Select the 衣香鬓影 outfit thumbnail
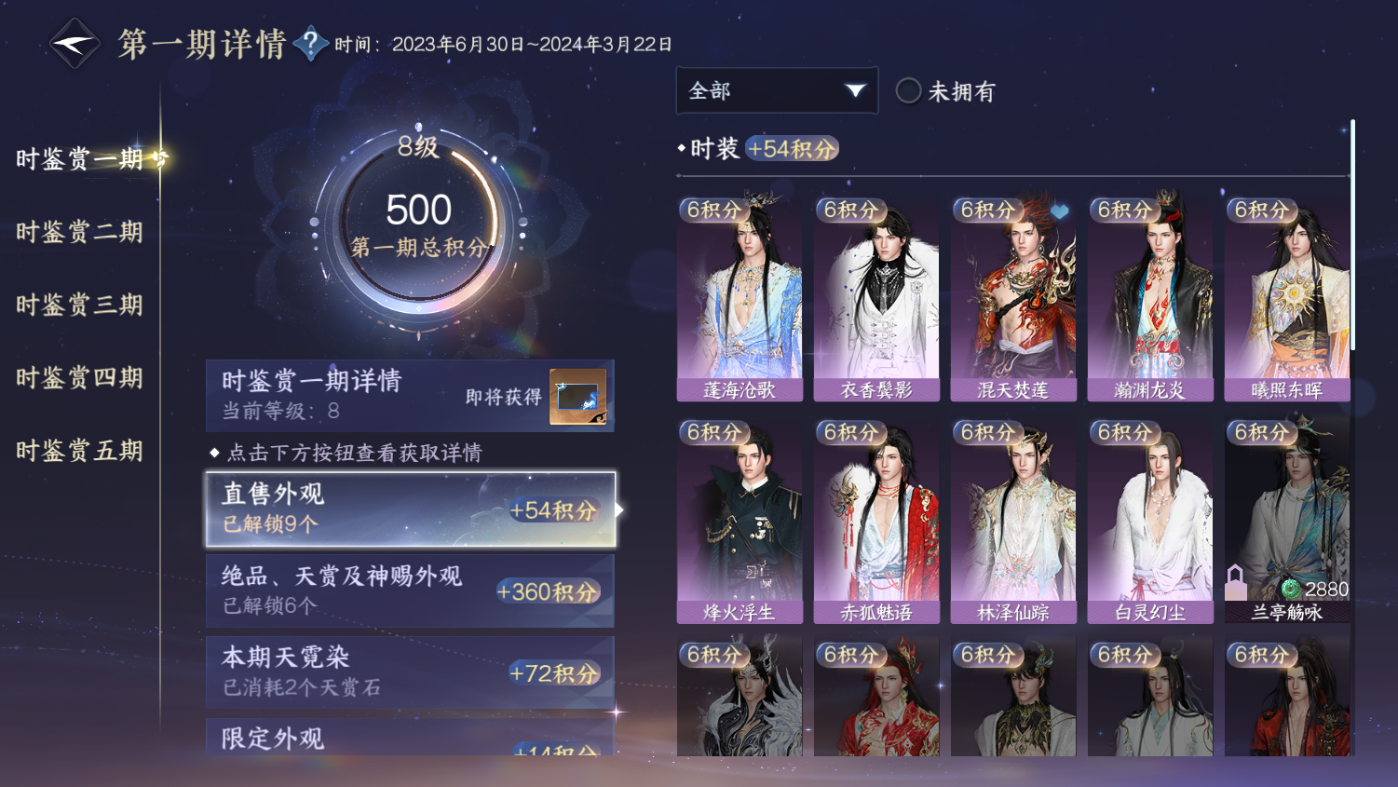 coord(876,298)
